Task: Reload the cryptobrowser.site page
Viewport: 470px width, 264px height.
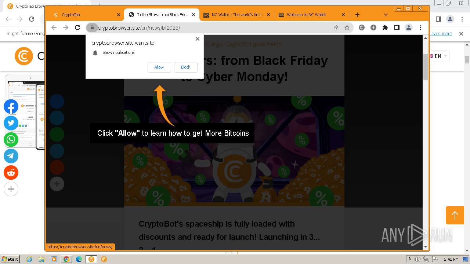Action: point(77,27)
